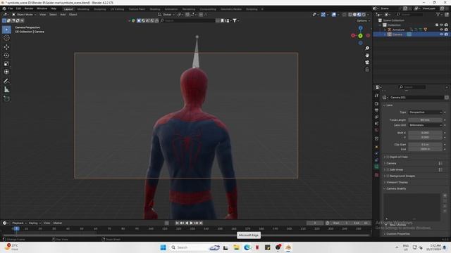Select the Measure tool

tap(6, 90)
